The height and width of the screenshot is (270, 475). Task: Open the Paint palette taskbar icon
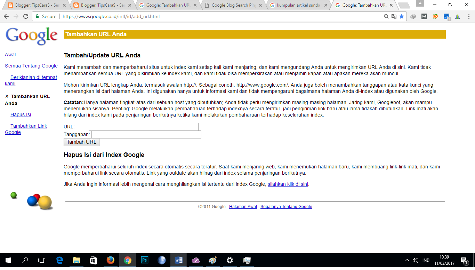point(212,260)
